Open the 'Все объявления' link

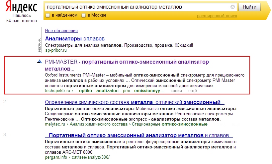coord(61,30)
